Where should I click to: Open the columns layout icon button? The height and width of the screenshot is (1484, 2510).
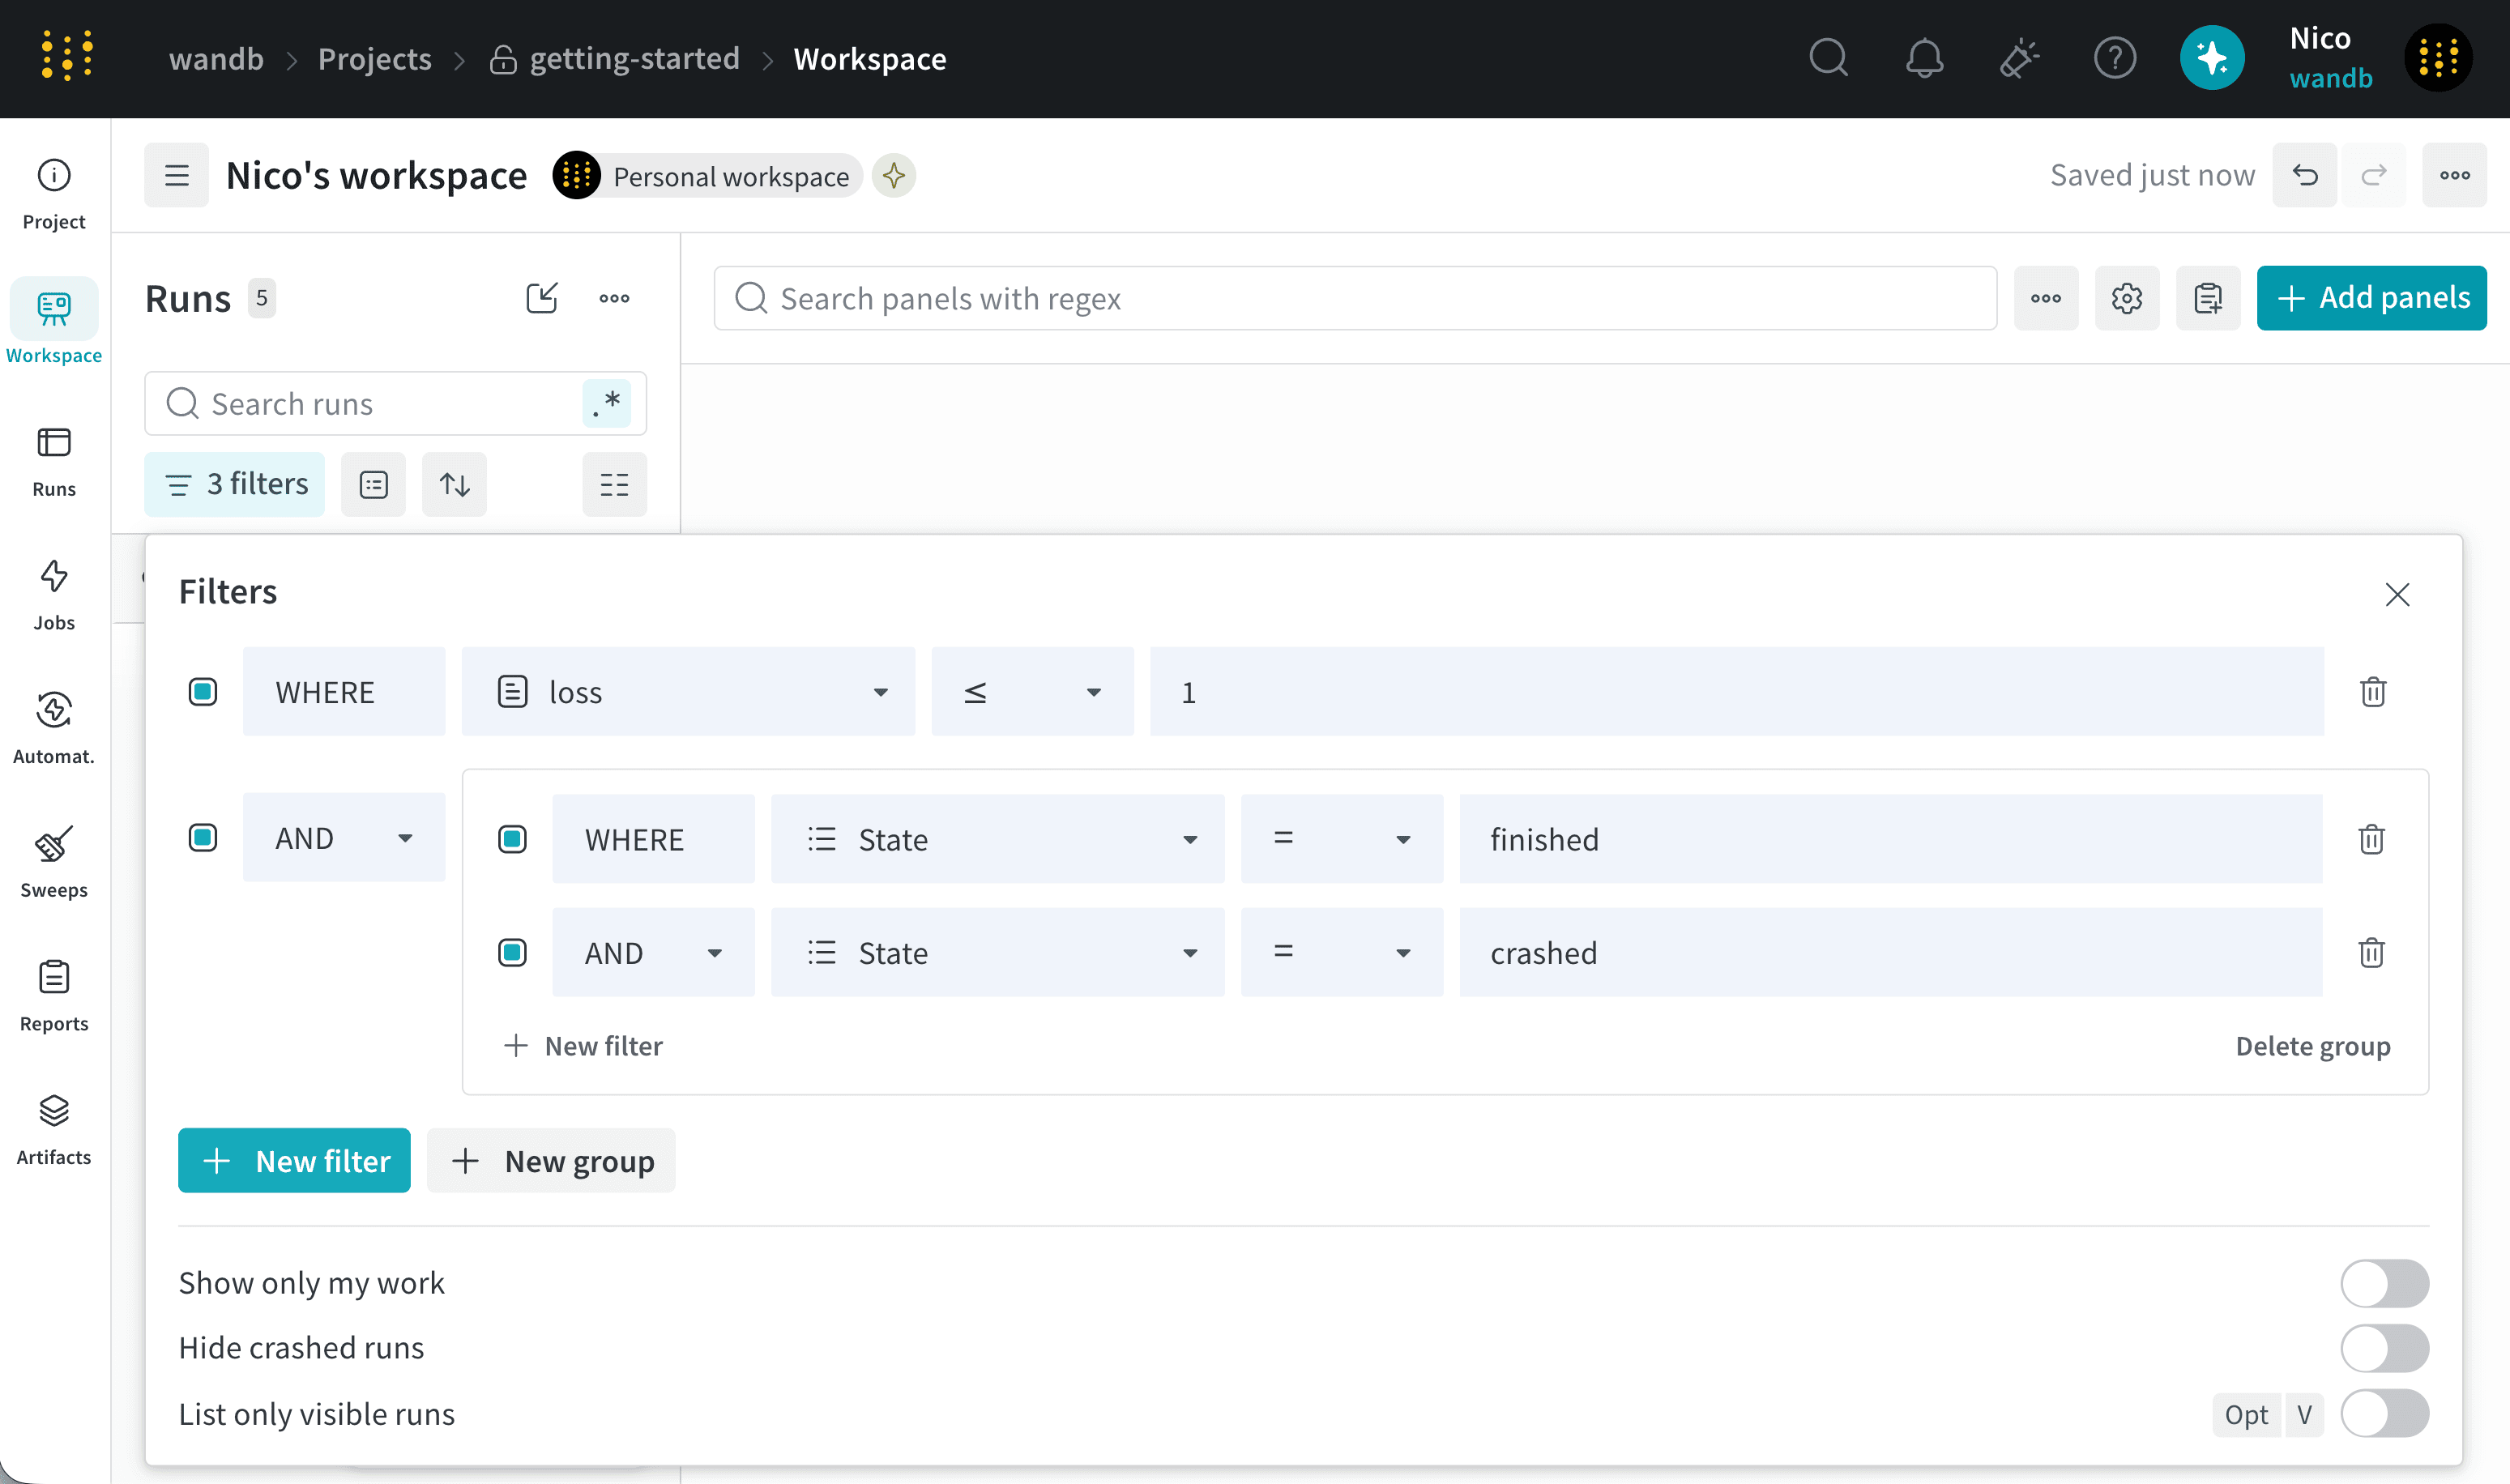(x=614, y=485)
